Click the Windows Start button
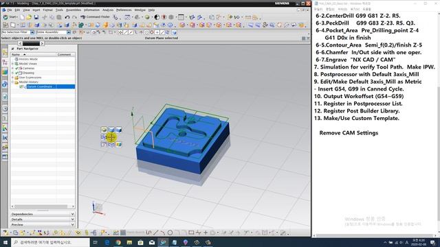Viewport: 440px width, 247px height. (5, 242)
